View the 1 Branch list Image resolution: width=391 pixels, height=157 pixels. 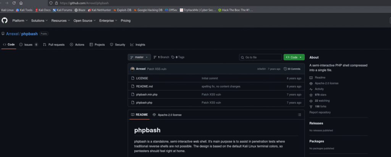(161, 57)
